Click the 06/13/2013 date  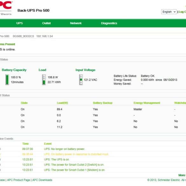pyautogui.click(x=170, y=80)
